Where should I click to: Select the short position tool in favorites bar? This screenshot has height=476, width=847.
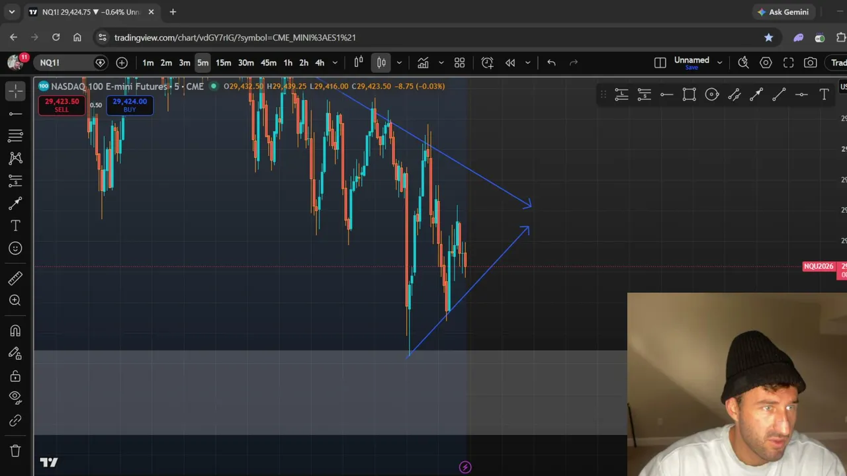pyautogui.click(x=644, y=95)
